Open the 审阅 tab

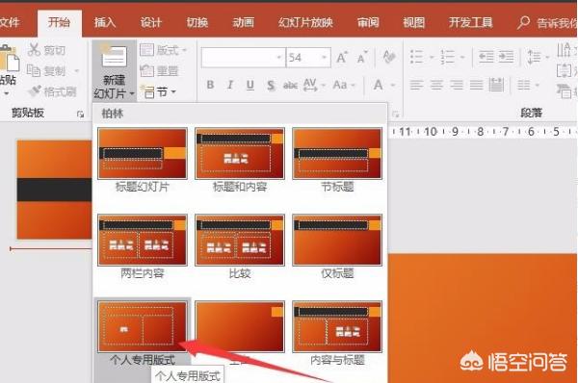[x=368, y=23]
